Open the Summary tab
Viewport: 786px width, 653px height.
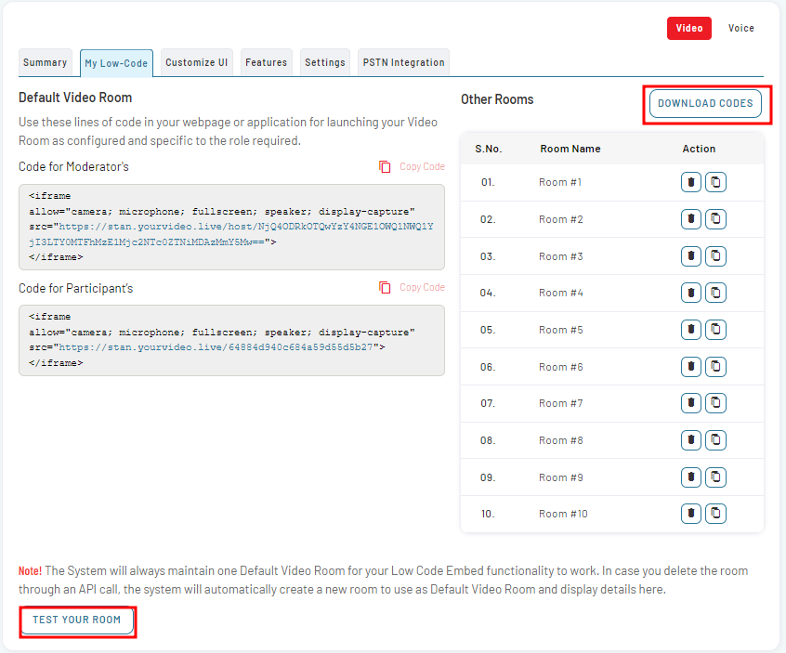click(x=46, y=62)
